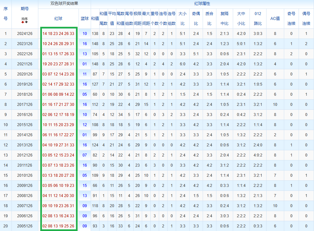Click 4:0:2 in the 012路比 column
This screenshot has height=231, width=314.
[258, 155]
